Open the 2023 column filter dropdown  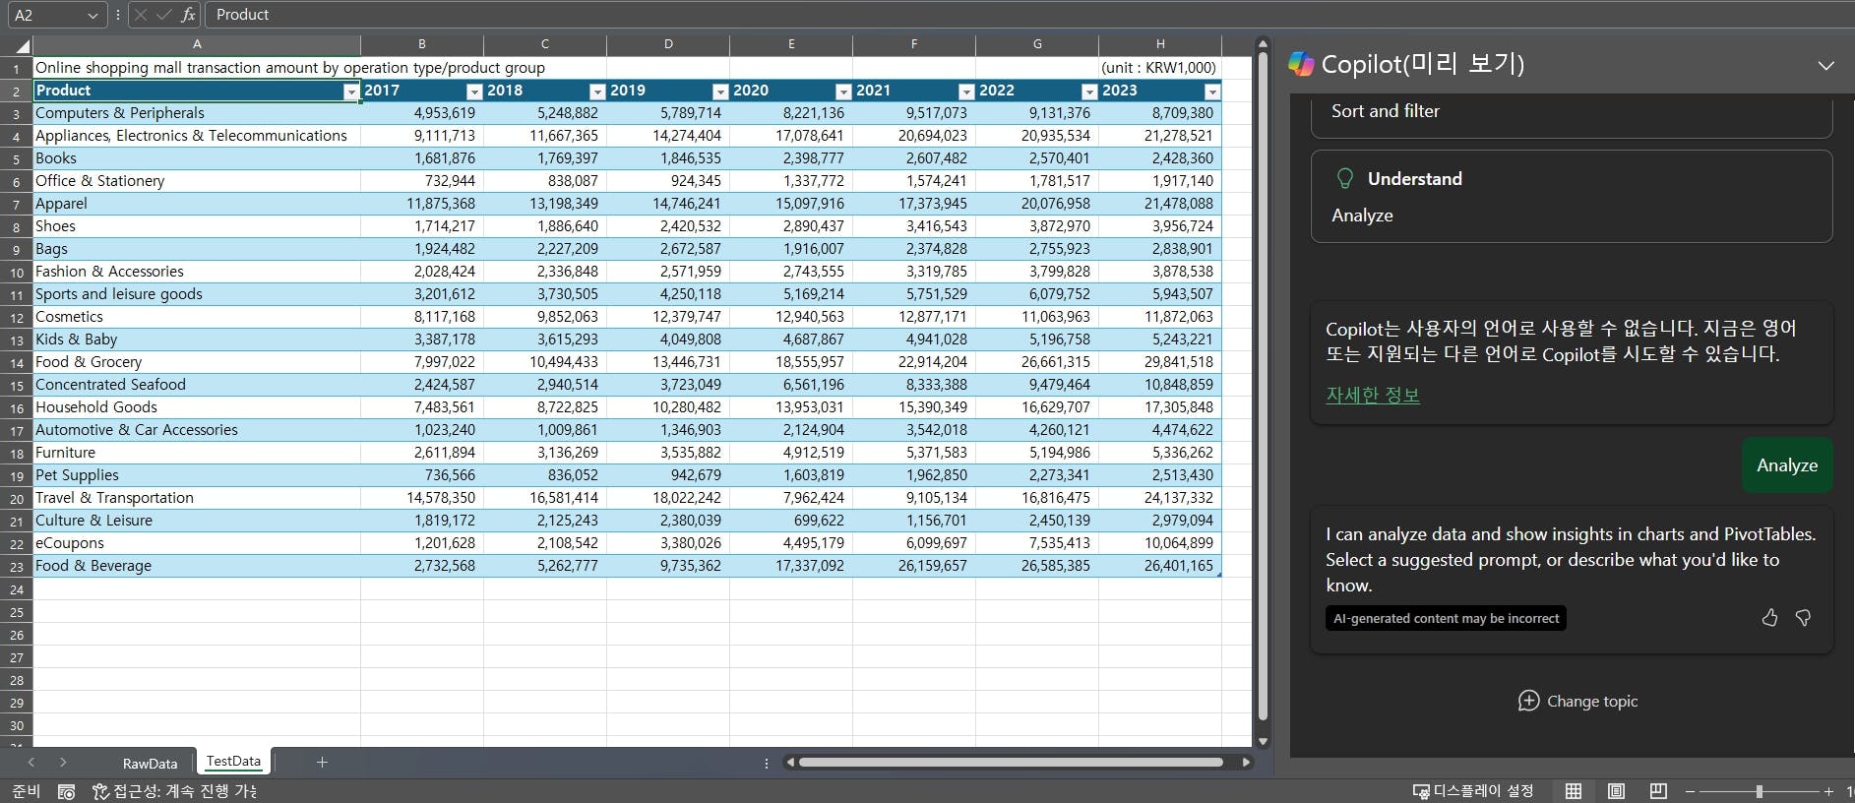coord(1212,92)
